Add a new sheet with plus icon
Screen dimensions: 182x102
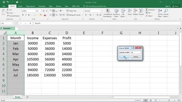point(27,97)
